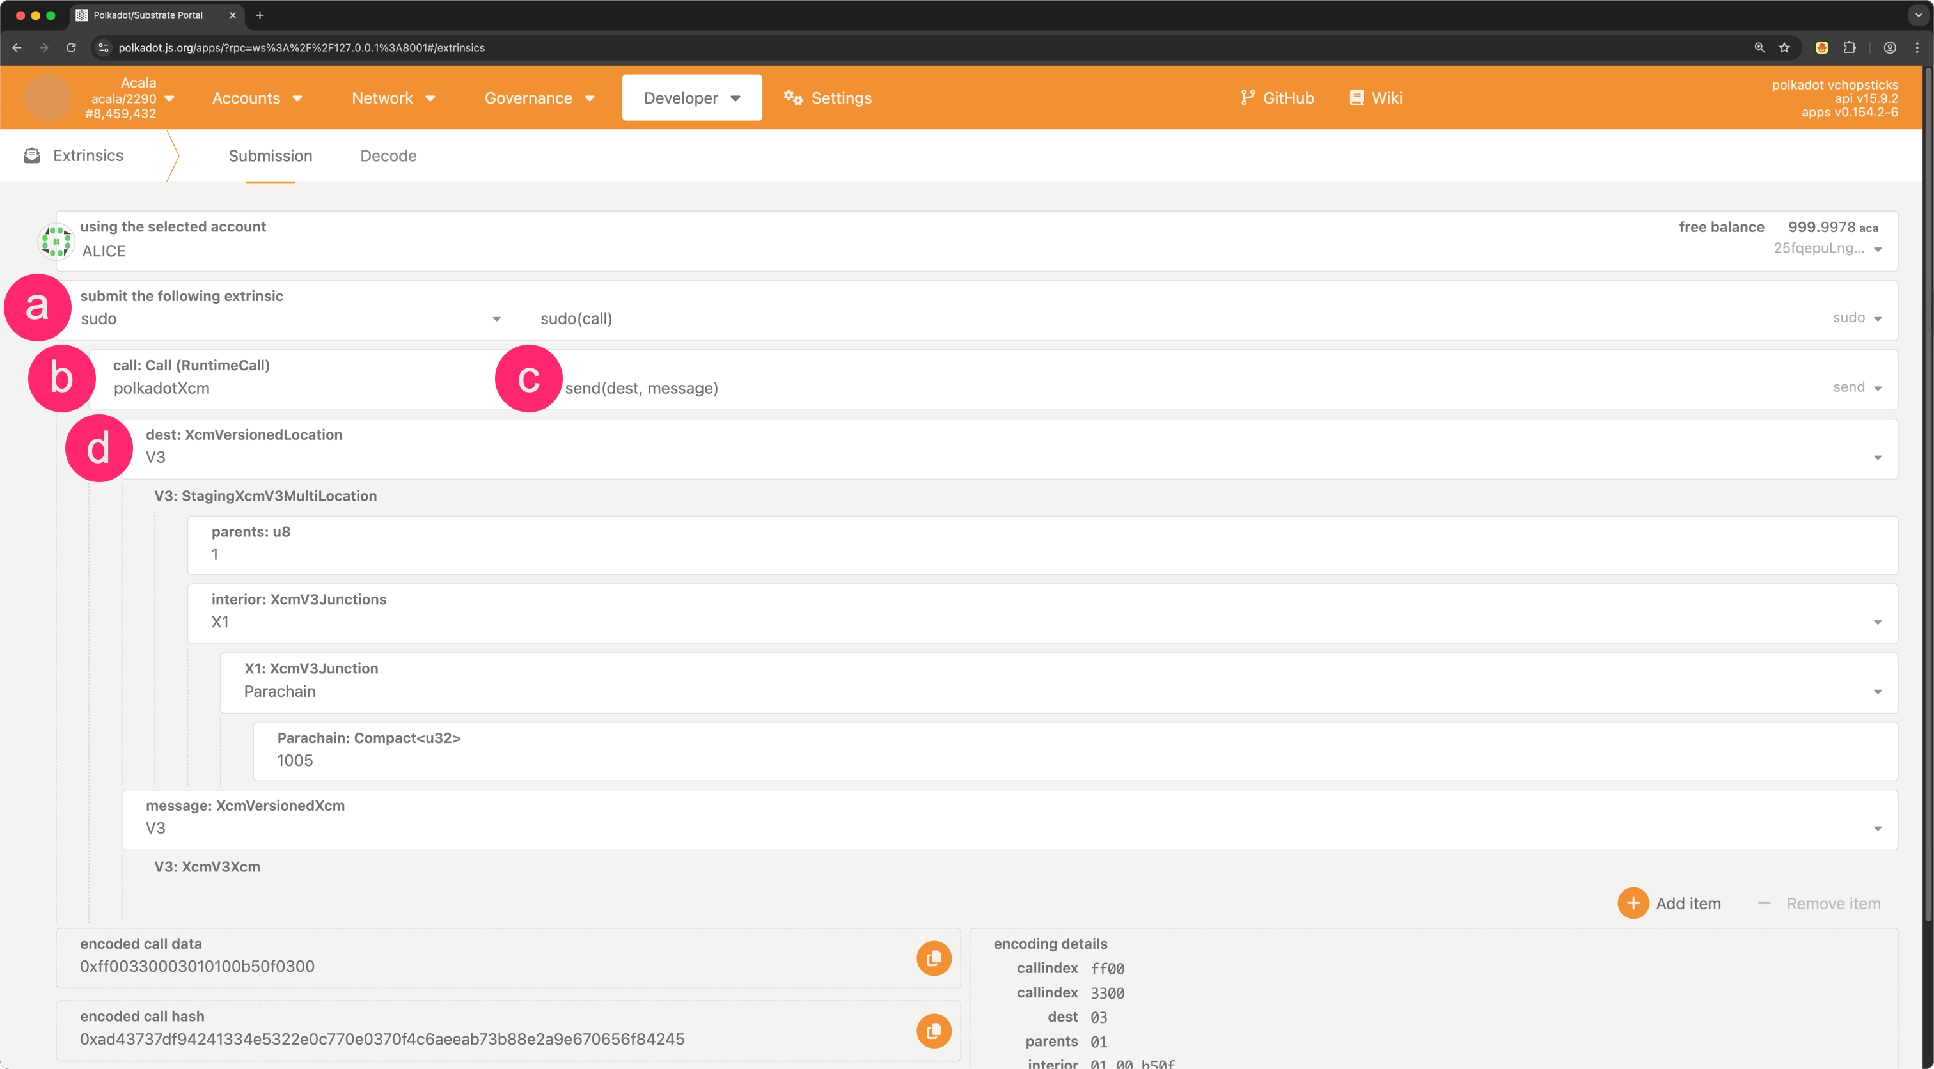Open the Accounts menu

point(256,98)
